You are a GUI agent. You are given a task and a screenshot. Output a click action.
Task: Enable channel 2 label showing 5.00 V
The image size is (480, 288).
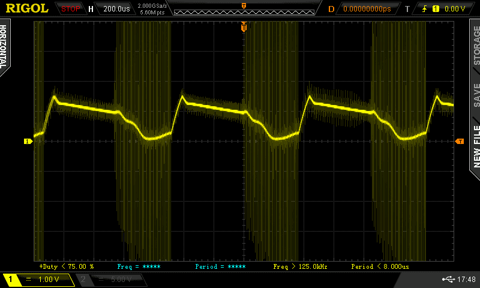tap(112, 280)
